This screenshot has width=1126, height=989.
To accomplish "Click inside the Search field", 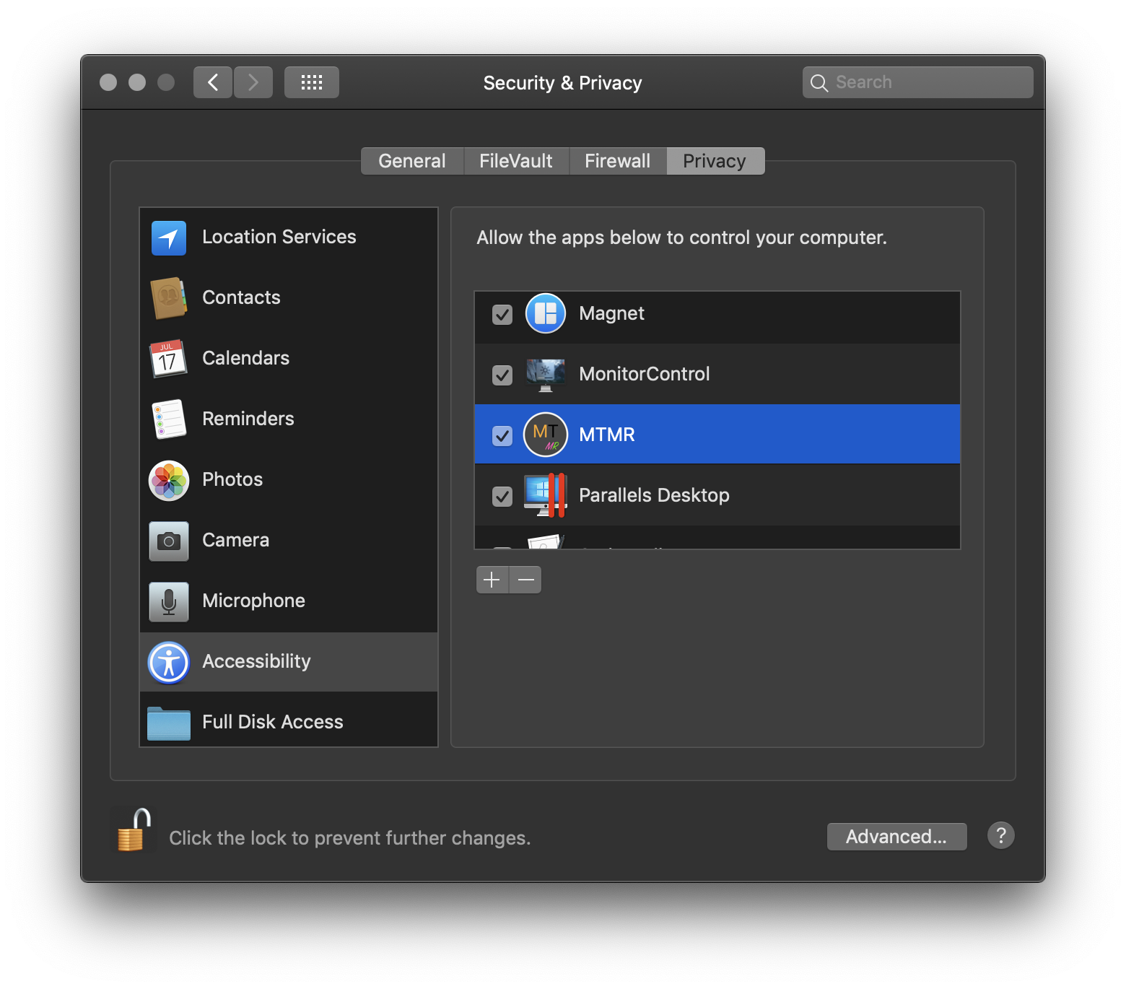I will [x=917, y=82].
